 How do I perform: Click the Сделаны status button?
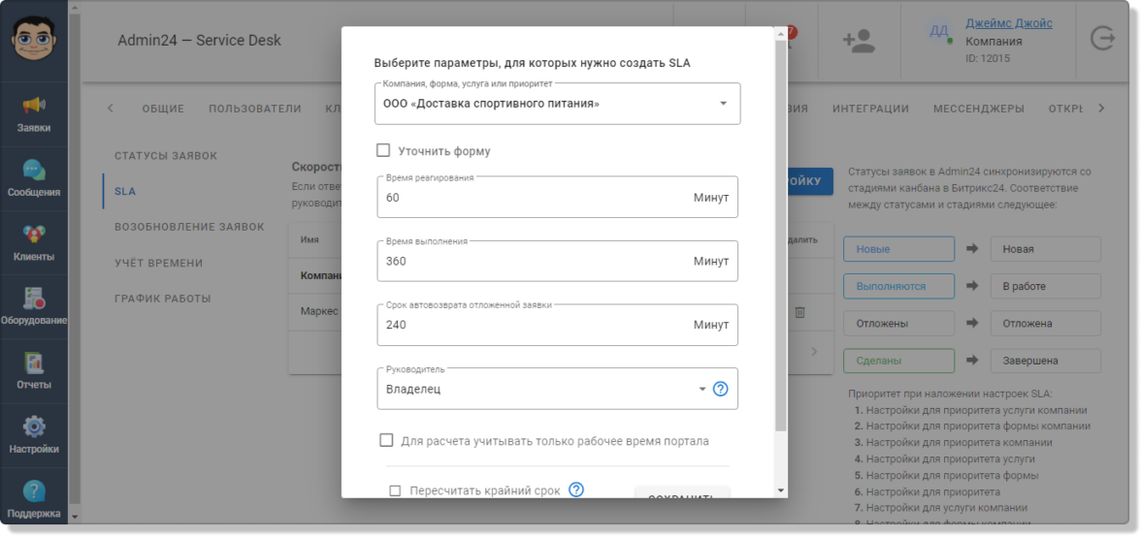click(898, 361)
